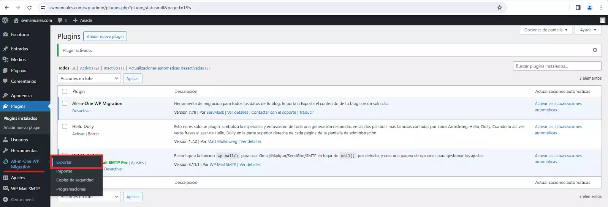Click the browser back arrow
This screenshot has width=608, height=207.
click(x=6, y=8)
